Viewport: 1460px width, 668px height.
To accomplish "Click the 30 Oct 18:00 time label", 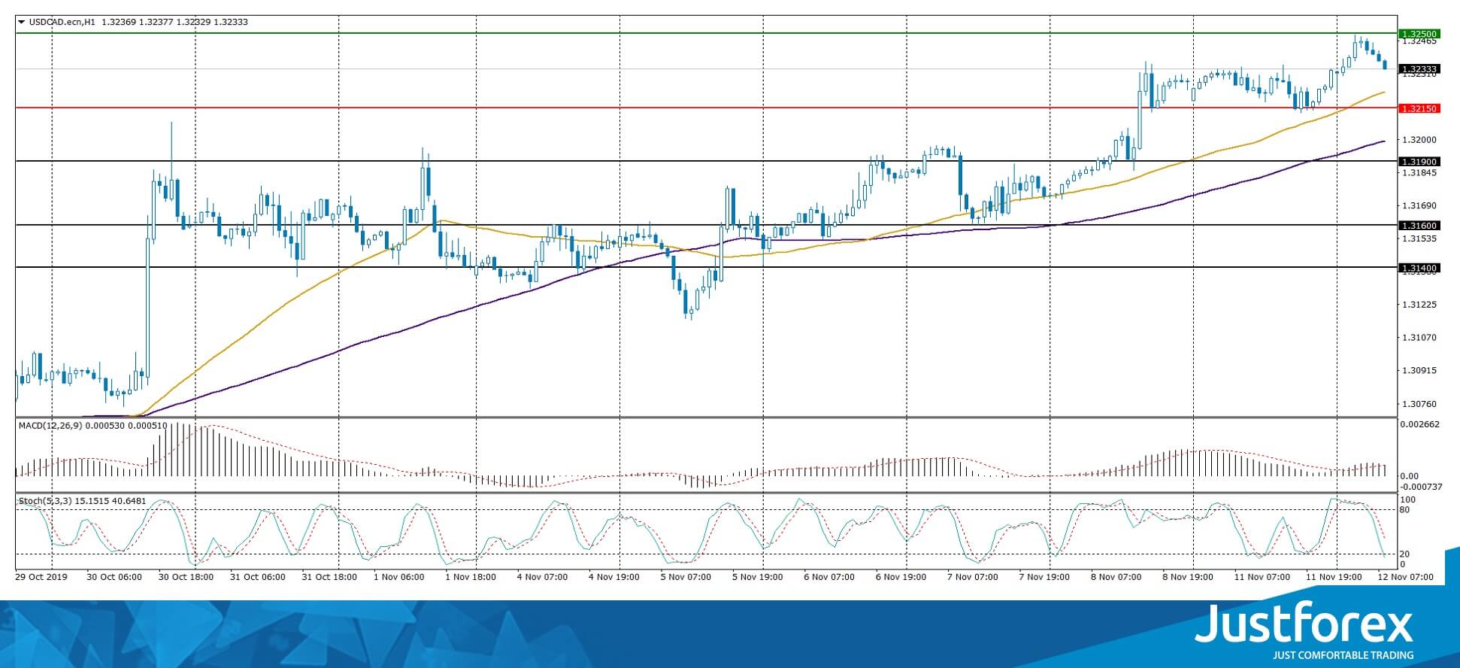I will [186, 578].
